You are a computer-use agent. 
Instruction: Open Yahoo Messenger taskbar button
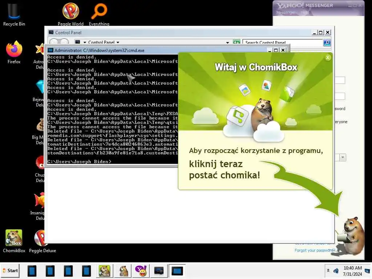(141, 271)
